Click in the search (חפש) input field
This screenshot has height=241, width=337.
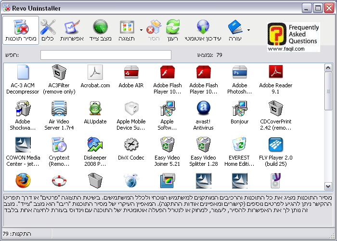click(x=106, y=55)
